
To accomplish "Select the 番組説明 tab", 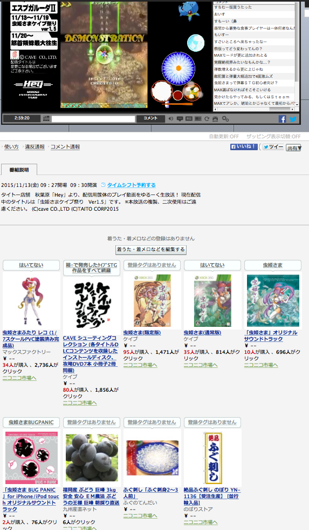I will pyautogui.click(x=19, y=170).
